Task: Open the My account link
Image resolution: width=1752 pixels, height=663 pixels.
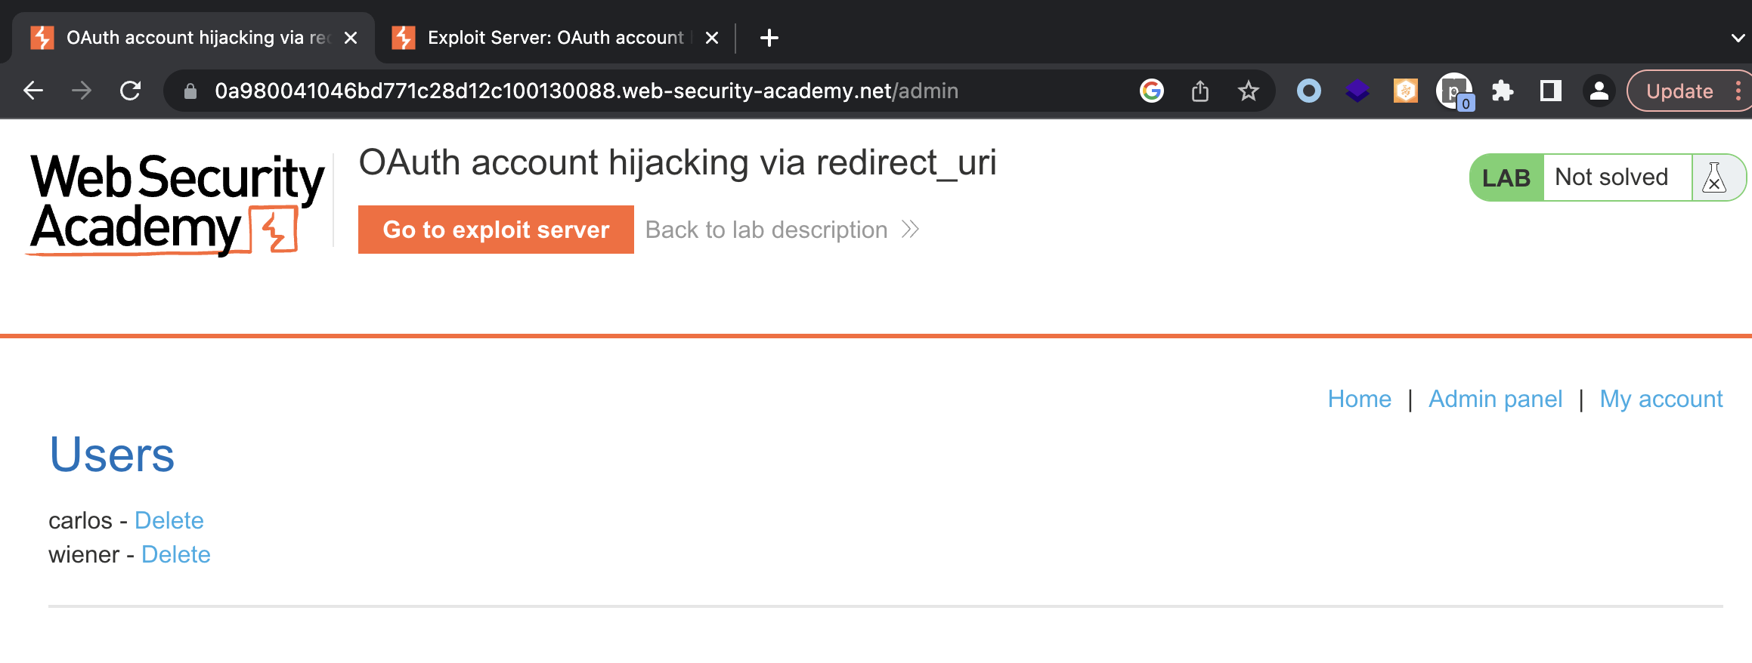Action: point(1661,399)
